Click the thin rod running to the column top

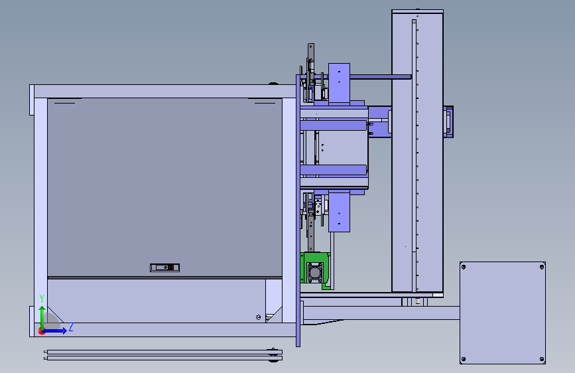tap(380, 77)
